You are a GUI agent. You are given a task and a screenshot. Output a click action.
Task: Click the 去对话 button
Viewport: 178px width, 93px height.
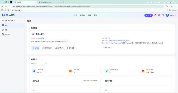36,48
